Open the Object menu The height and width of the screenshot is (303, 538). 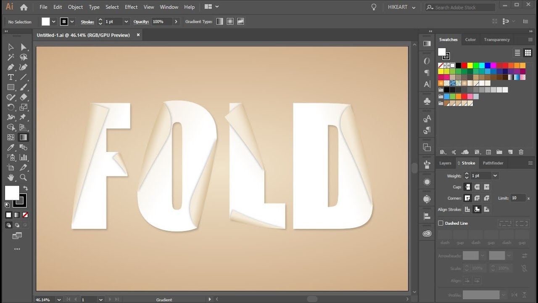point(76,7)
